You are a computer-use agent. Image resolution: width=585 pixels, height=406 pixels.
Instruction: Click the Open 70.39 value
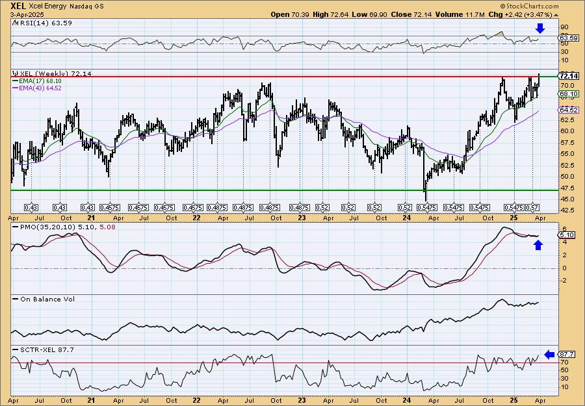289,14
